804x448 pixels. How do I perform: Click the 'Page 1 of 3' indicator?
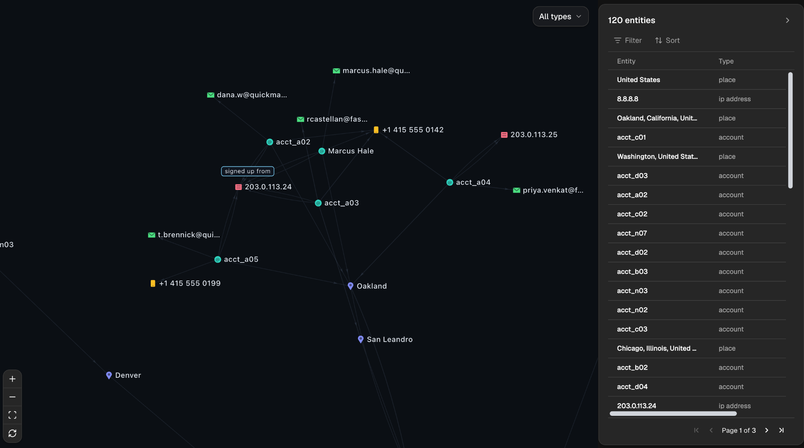point(738,430)
